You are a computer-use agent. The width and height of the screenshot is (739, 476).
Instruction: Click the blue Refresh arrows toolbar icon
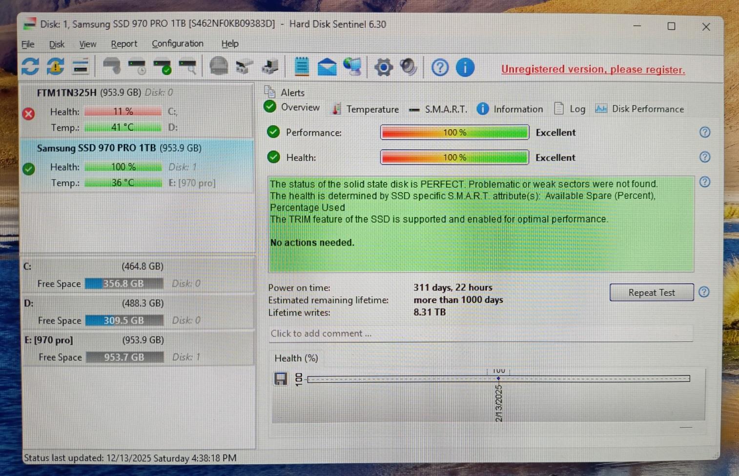tap(30, 67)
